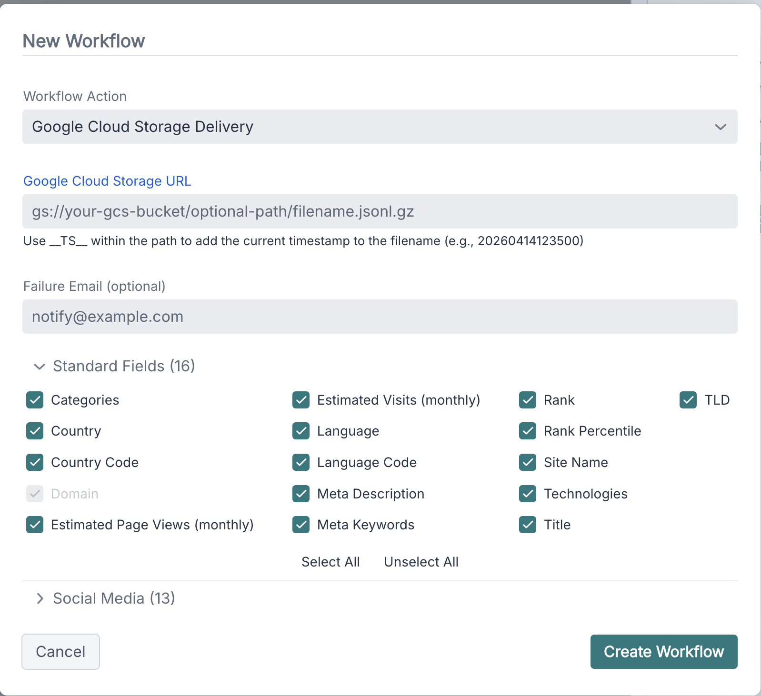
Task: Click the New Workflow heading text
Action: (84, 41)
